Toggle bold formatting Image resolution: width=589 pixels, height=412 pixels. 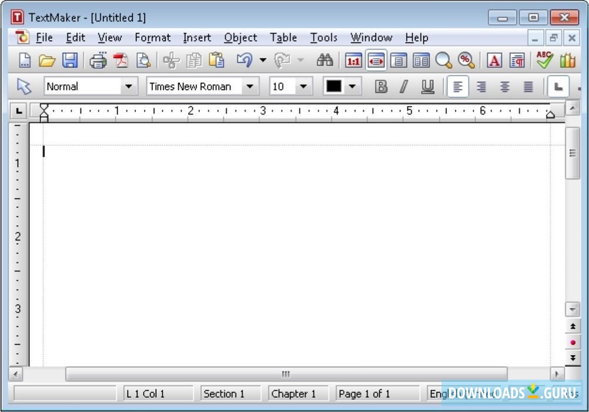pos(381,87)
